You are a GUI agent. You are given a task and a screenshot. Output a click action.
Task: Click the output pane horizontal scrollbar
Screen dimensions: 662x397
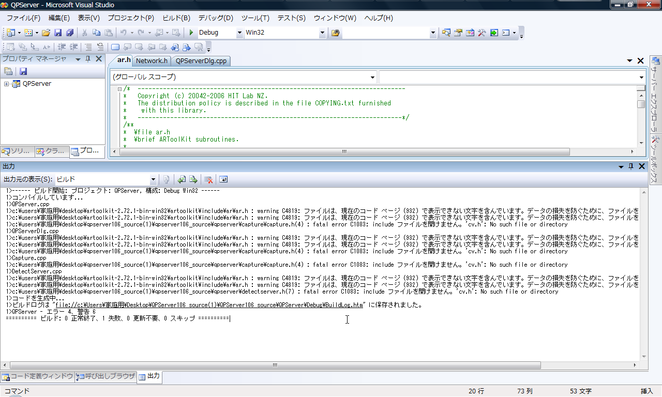[275, 365]
